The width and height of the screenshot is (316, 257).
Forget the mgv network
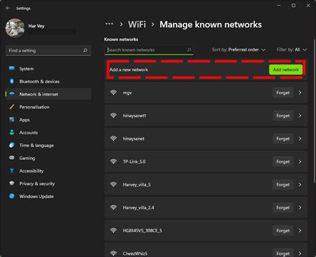coord(283,93)
